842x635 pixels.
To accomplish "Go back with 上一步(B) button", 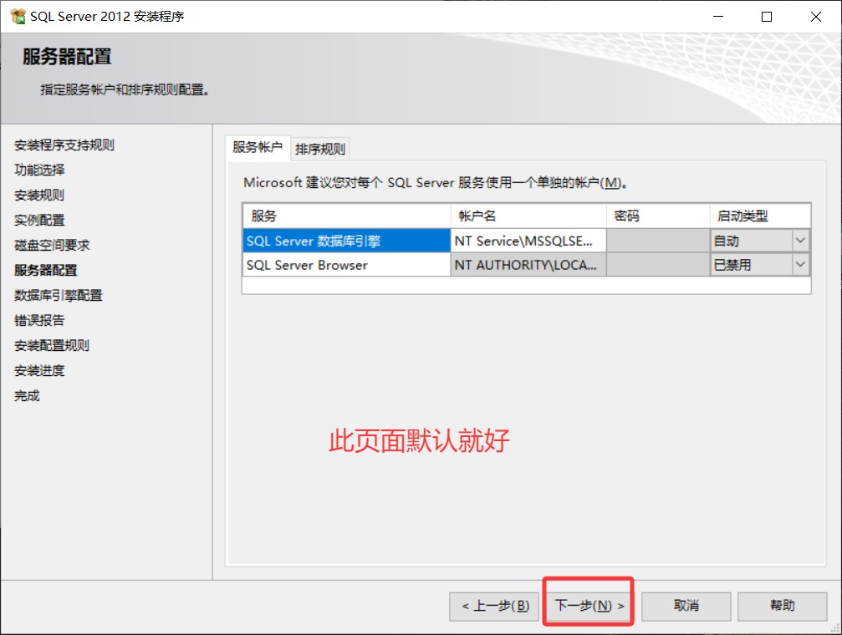I will pos(494,606).
